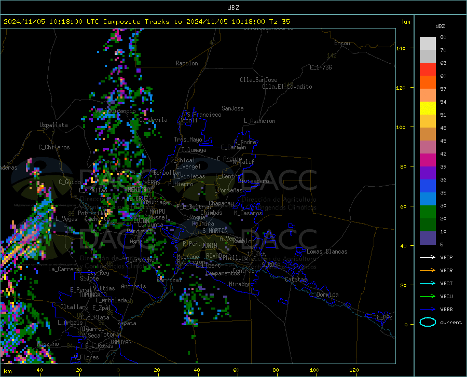Click the 'E_1-736' map label
This screenshot has height=377, width=467.
click(x=321, y=67)
